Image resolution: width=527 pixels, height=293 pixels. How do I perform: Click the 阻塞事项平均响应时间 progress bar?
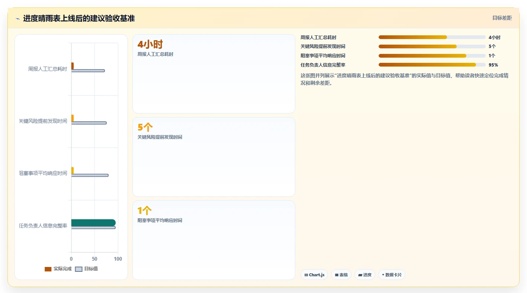pos(432,56)
